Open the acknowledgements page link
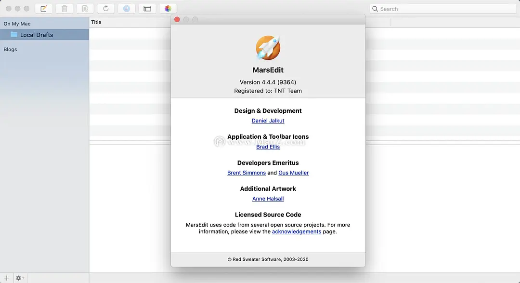 297,231
